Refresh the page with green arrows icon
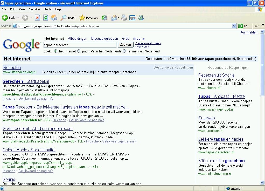This screenshot has width=265, height=191. point(46,18)
